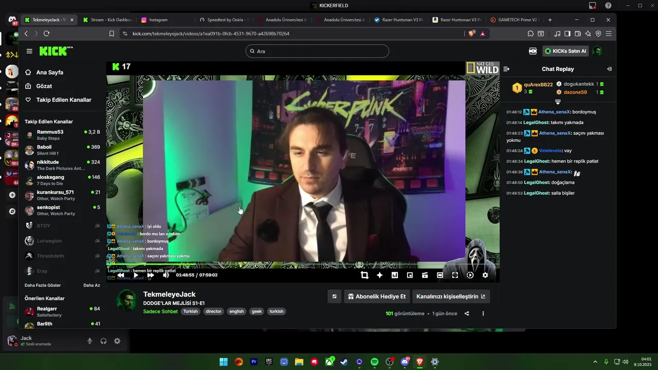The image size is (658, 370).
Task: Open the three-dot more options menu
Action: coord(483,313)
